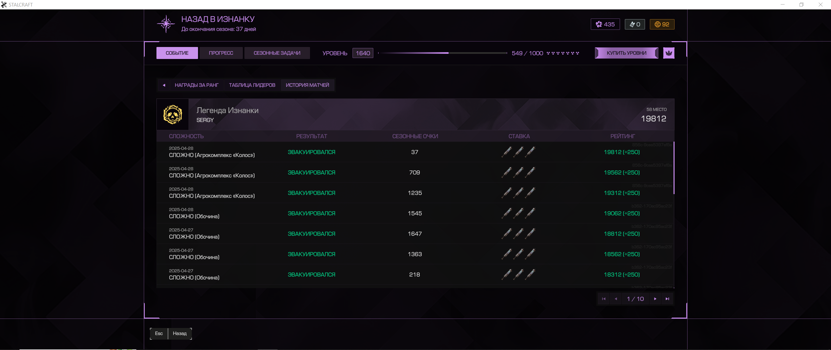This screenshot has height=350, width=831.
Task: Click rating 18562 (+250)
Action: (x=622, y=254)
